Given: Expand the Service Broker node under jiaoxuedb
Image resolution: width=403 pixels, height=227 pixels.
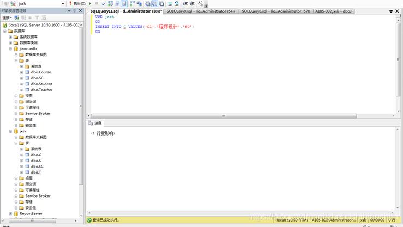Looking at the screenshot, I should click(16, 113).
